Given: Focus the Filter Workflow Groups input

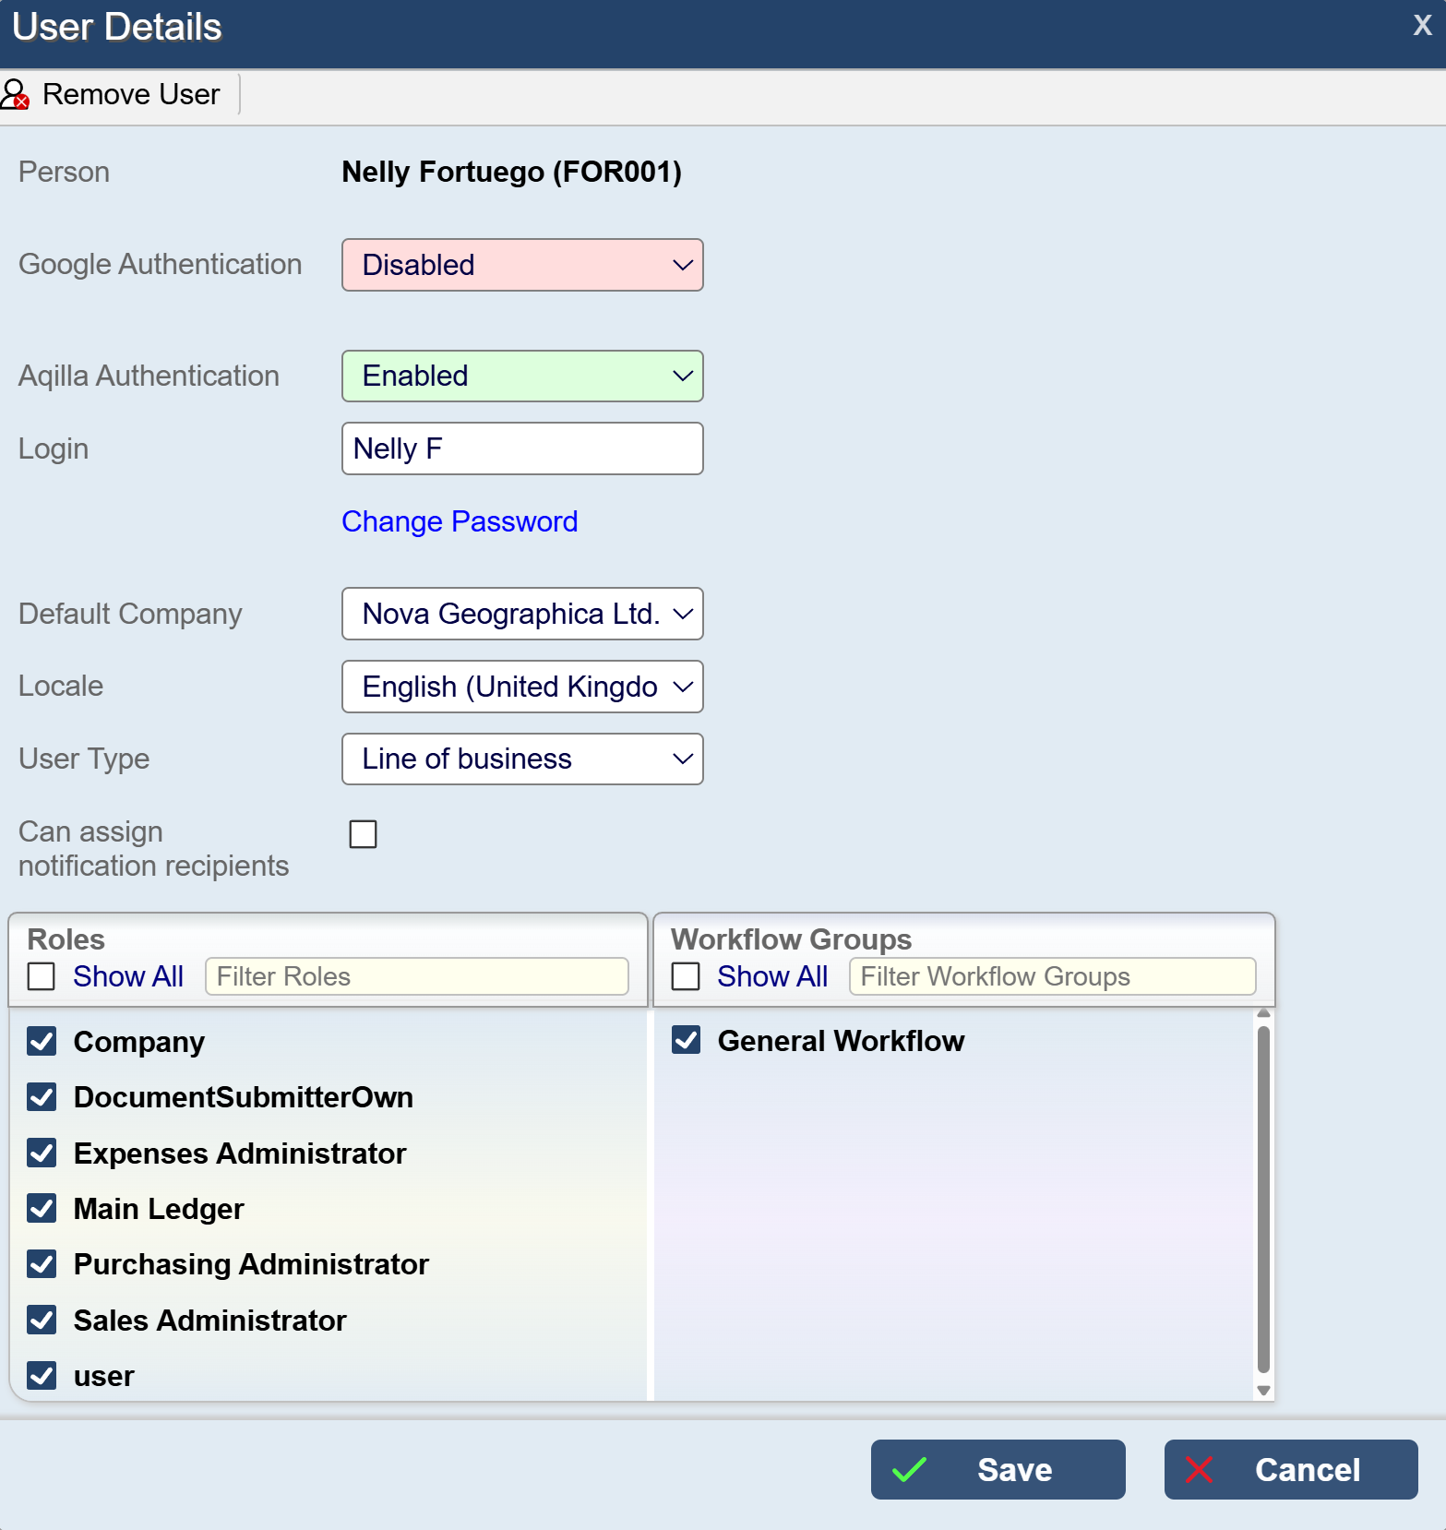Looking at the screenshot, I should coord(1052,976).
